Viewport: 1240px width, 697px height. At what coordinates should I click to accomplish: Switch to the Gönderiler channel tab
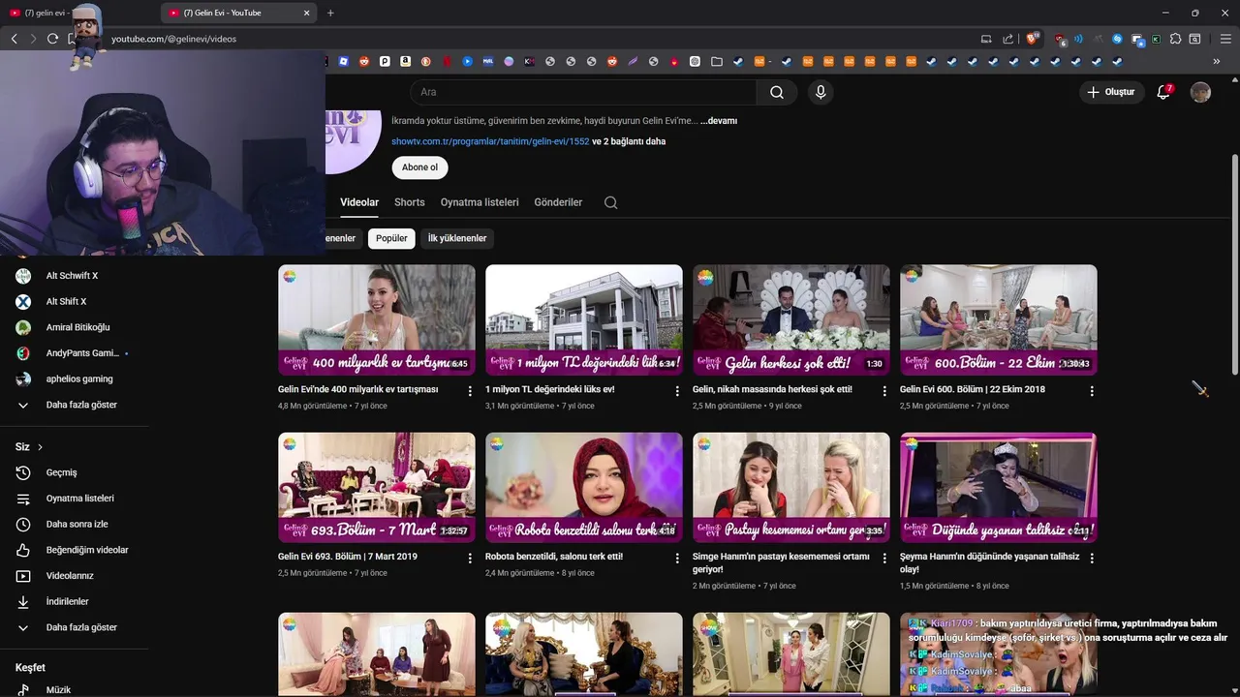coord(558,202)
